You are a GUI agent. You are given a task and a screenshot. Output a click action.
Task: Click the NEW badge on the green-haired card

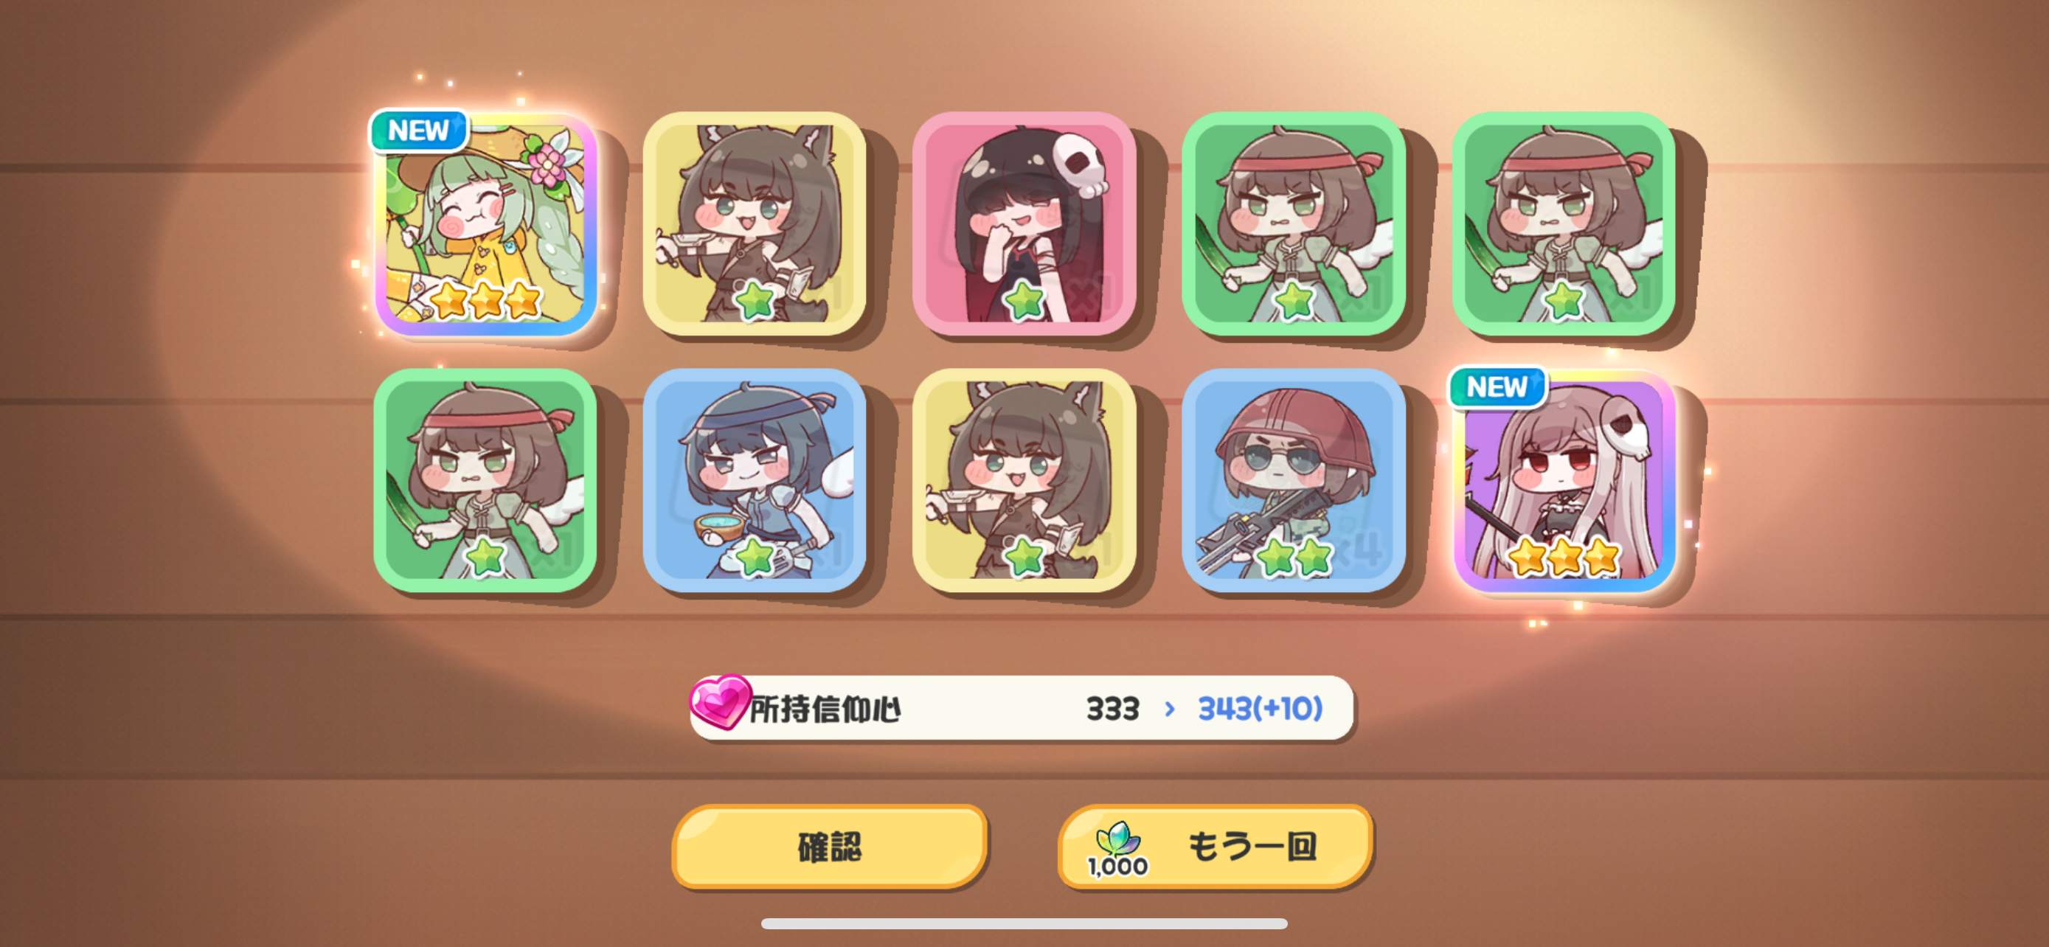418,131
